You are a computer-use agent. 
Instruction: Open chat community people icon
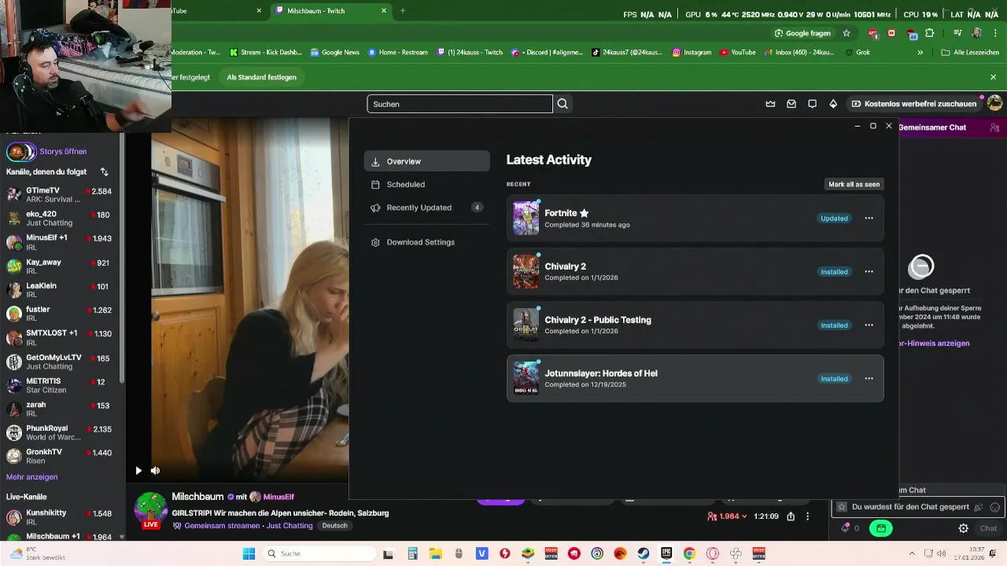994,127
